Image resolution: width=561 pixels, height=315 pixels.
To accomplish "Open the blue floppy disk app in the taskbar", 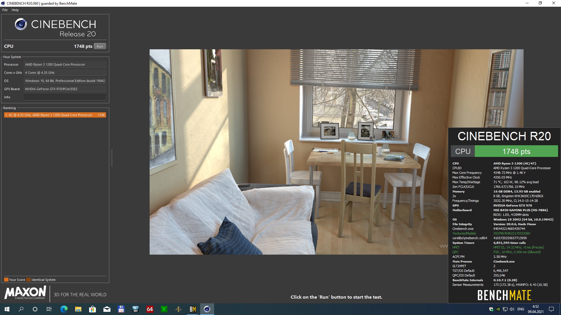I will (x=121, y=309).
